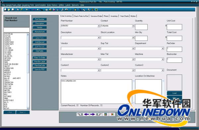The height and width of the screenshot is (130, 199).
Task: Click the green calculator icon in toolbar
Action: (96, 10)
